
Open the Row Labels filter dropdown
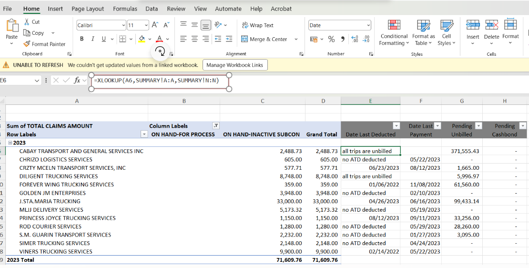(144, 134)
